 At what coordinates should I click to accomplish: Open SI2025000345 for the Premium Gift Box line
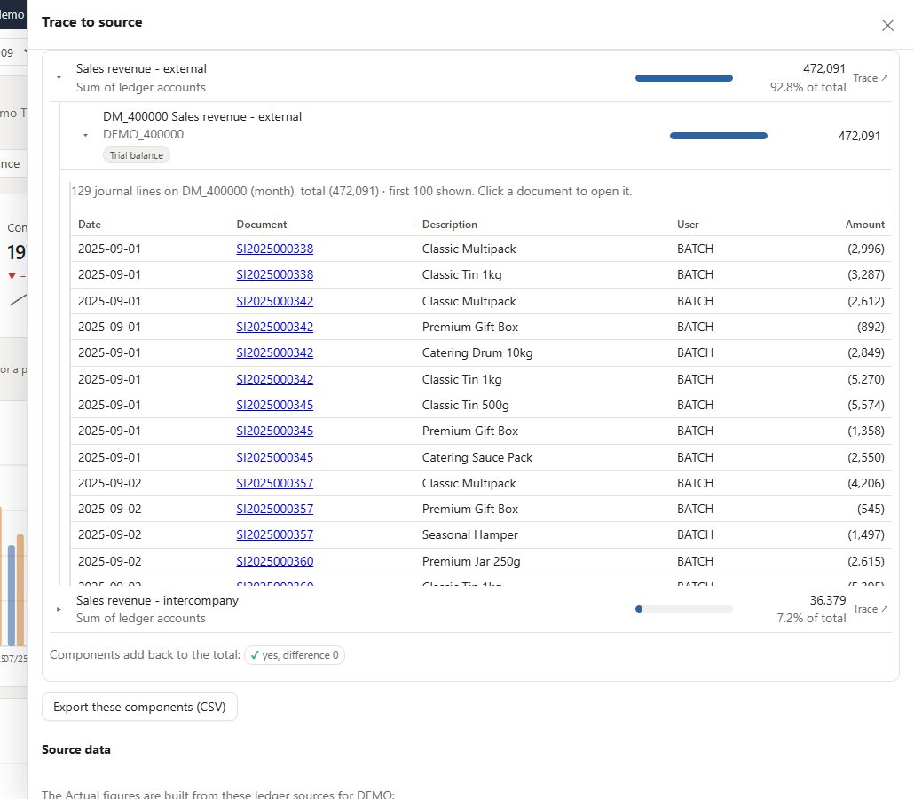(274, 431)
